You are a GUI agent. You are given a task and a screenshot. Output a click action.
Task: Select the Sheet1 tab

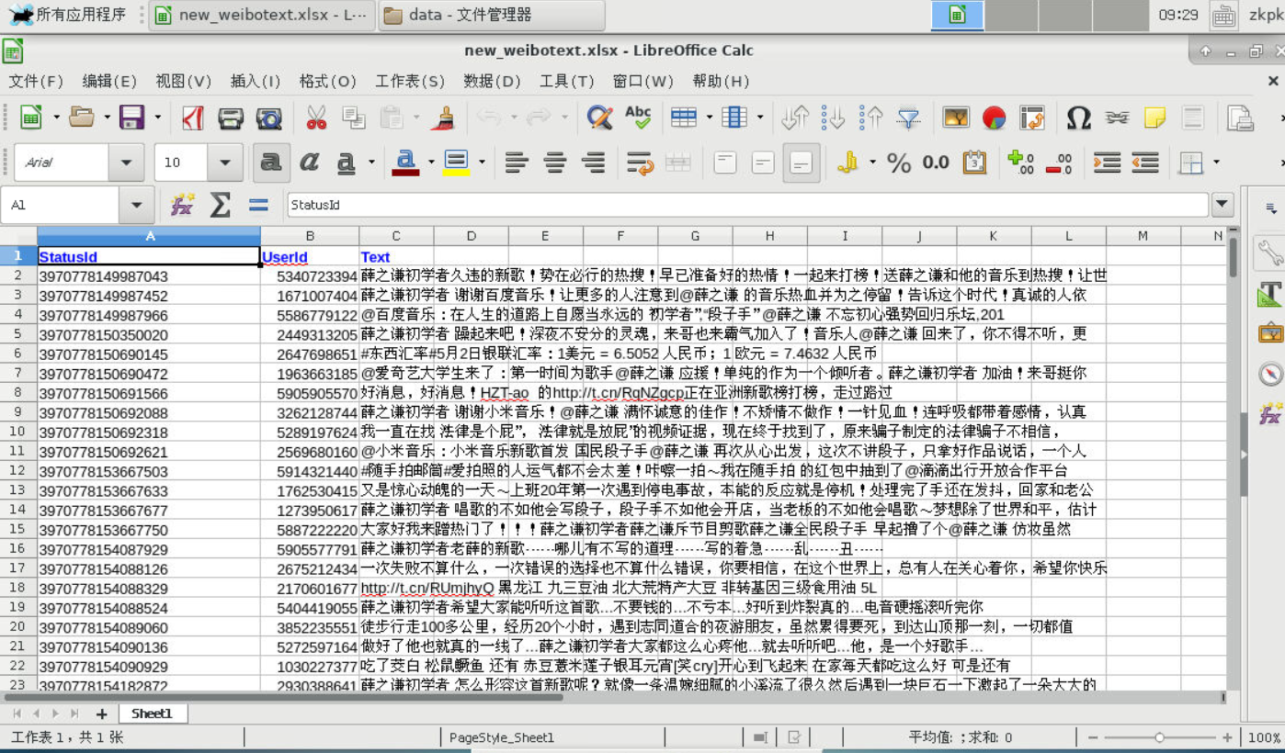(151, 714)
